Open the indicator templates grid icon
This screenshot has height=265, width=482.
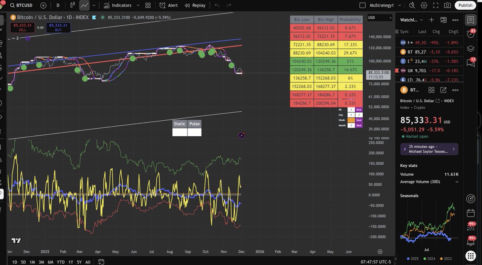tap(148, 5)
